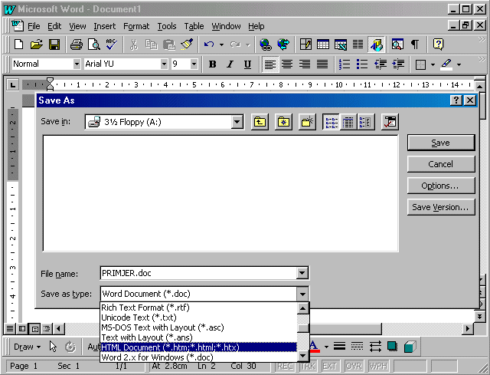Open a file with the folder icon
Image resolution: width=490 pixels, height=375 pixels.
pyautogui.click(x=36, y=44)
